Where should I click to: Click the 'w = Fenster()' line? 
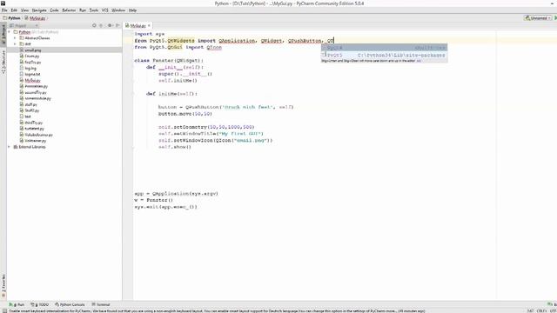[x=153, y=200]
